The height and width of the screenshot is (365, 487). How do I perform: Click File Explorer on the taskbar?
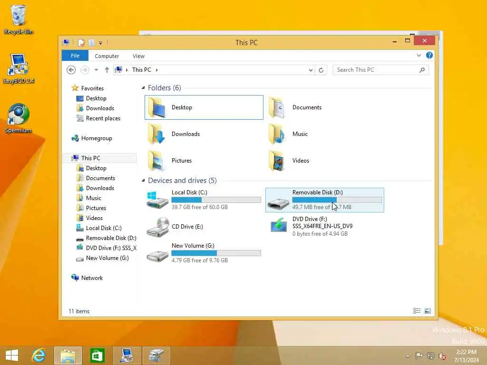[x=68, y=355]
